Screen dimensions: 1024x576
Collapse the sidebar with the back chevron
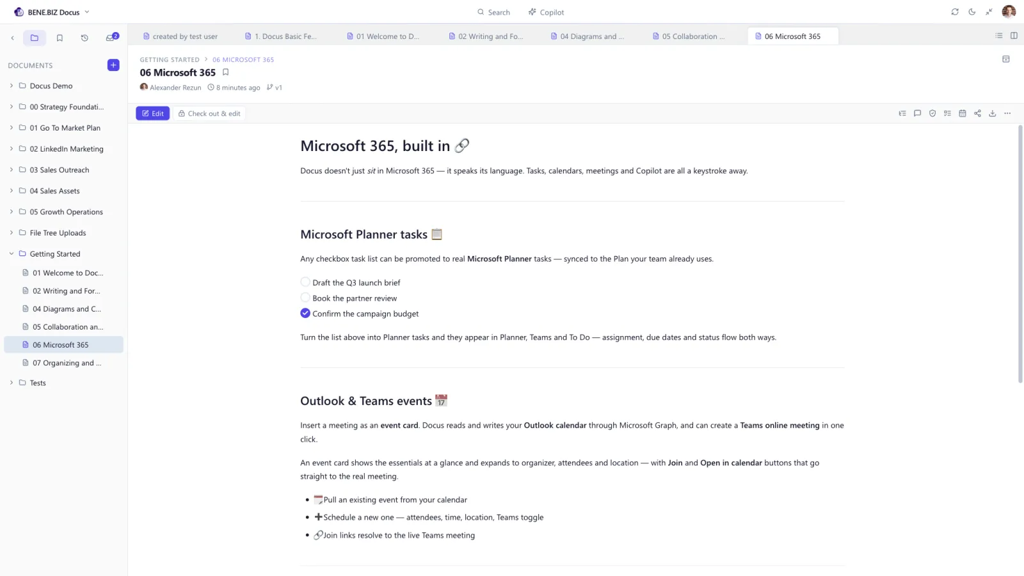coord(12,38)
